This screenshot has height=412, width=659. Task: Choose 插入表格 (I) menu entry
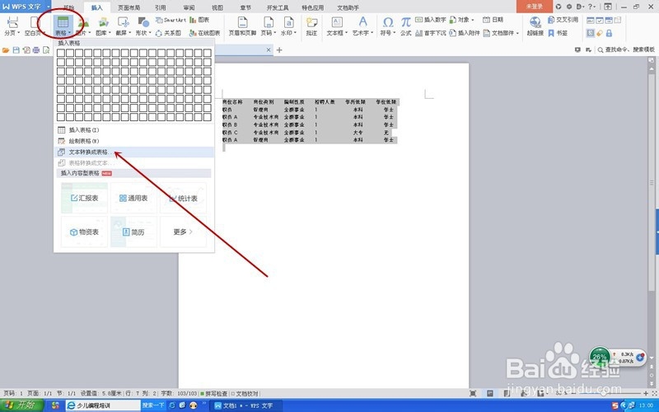tap(134, 130)
